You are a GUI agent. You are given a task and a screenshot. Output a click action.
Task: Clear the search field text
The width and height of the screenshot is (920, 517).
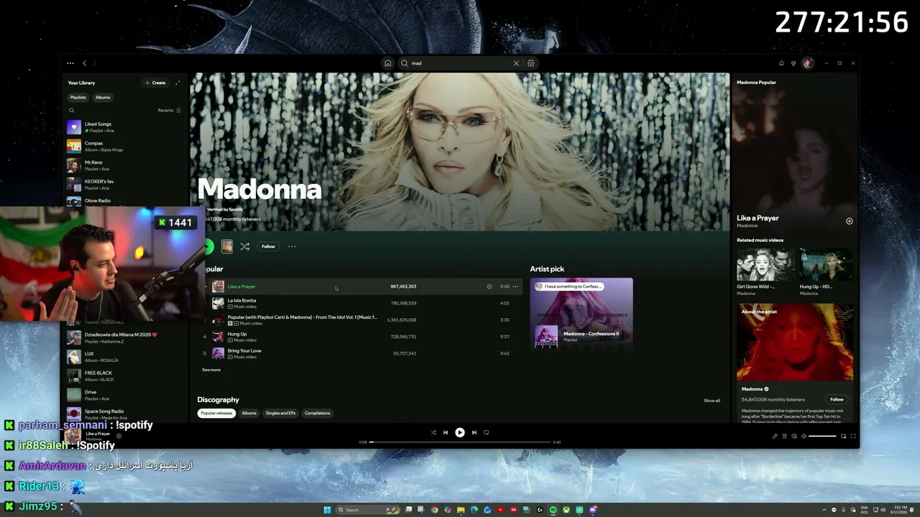[x=516, y=63]
